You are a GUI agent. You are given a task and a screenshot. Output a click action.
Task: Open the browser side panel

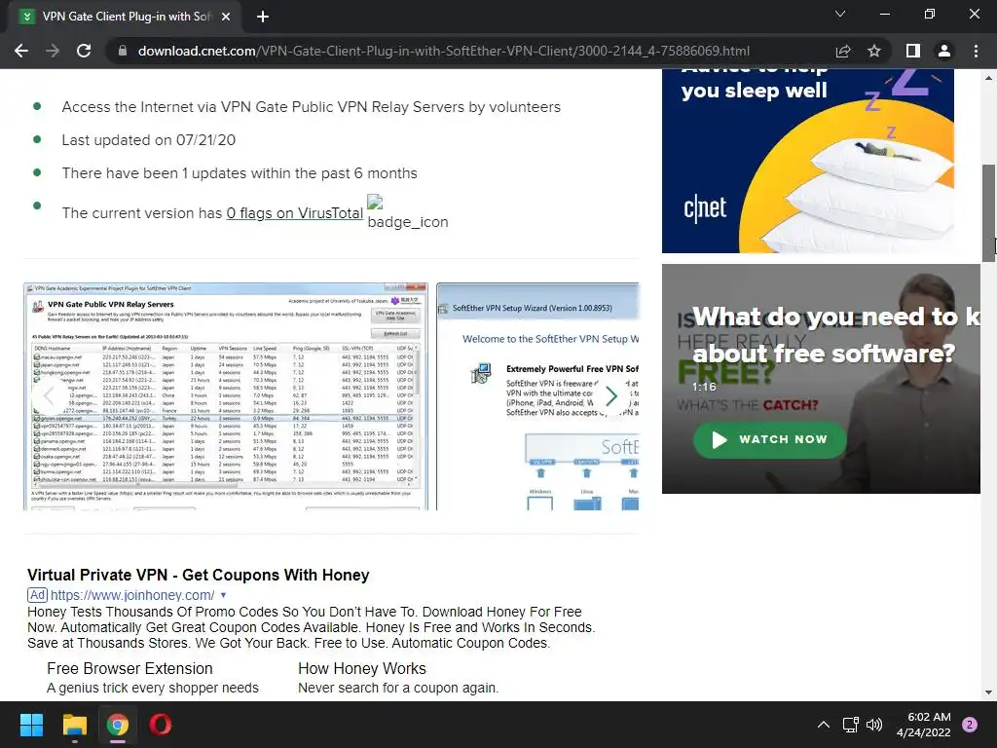point(913,51)
